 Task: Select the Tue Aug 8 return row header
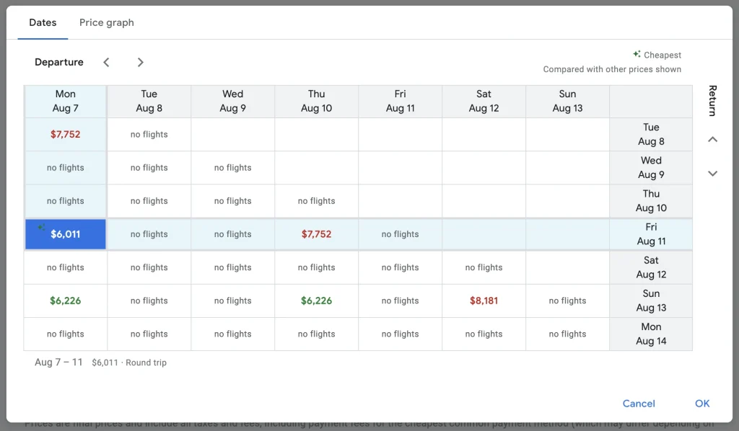click(651, 134)
